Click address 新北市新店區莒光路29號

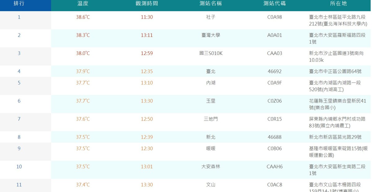tap(335, 137)
